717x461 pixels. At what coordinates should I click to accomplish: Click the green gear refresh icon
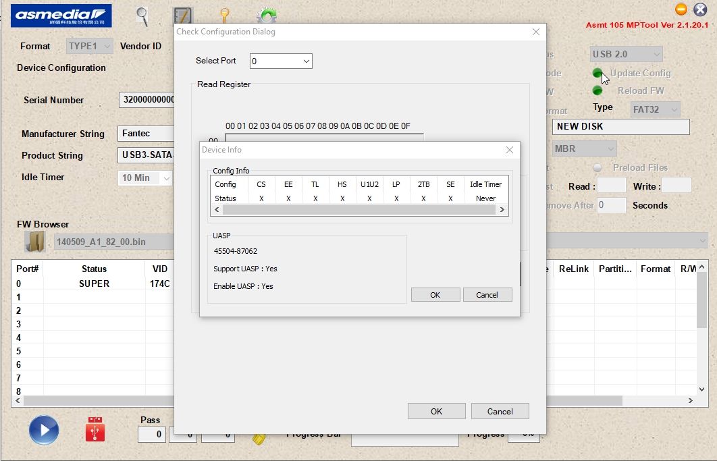[x=266, y=16]
